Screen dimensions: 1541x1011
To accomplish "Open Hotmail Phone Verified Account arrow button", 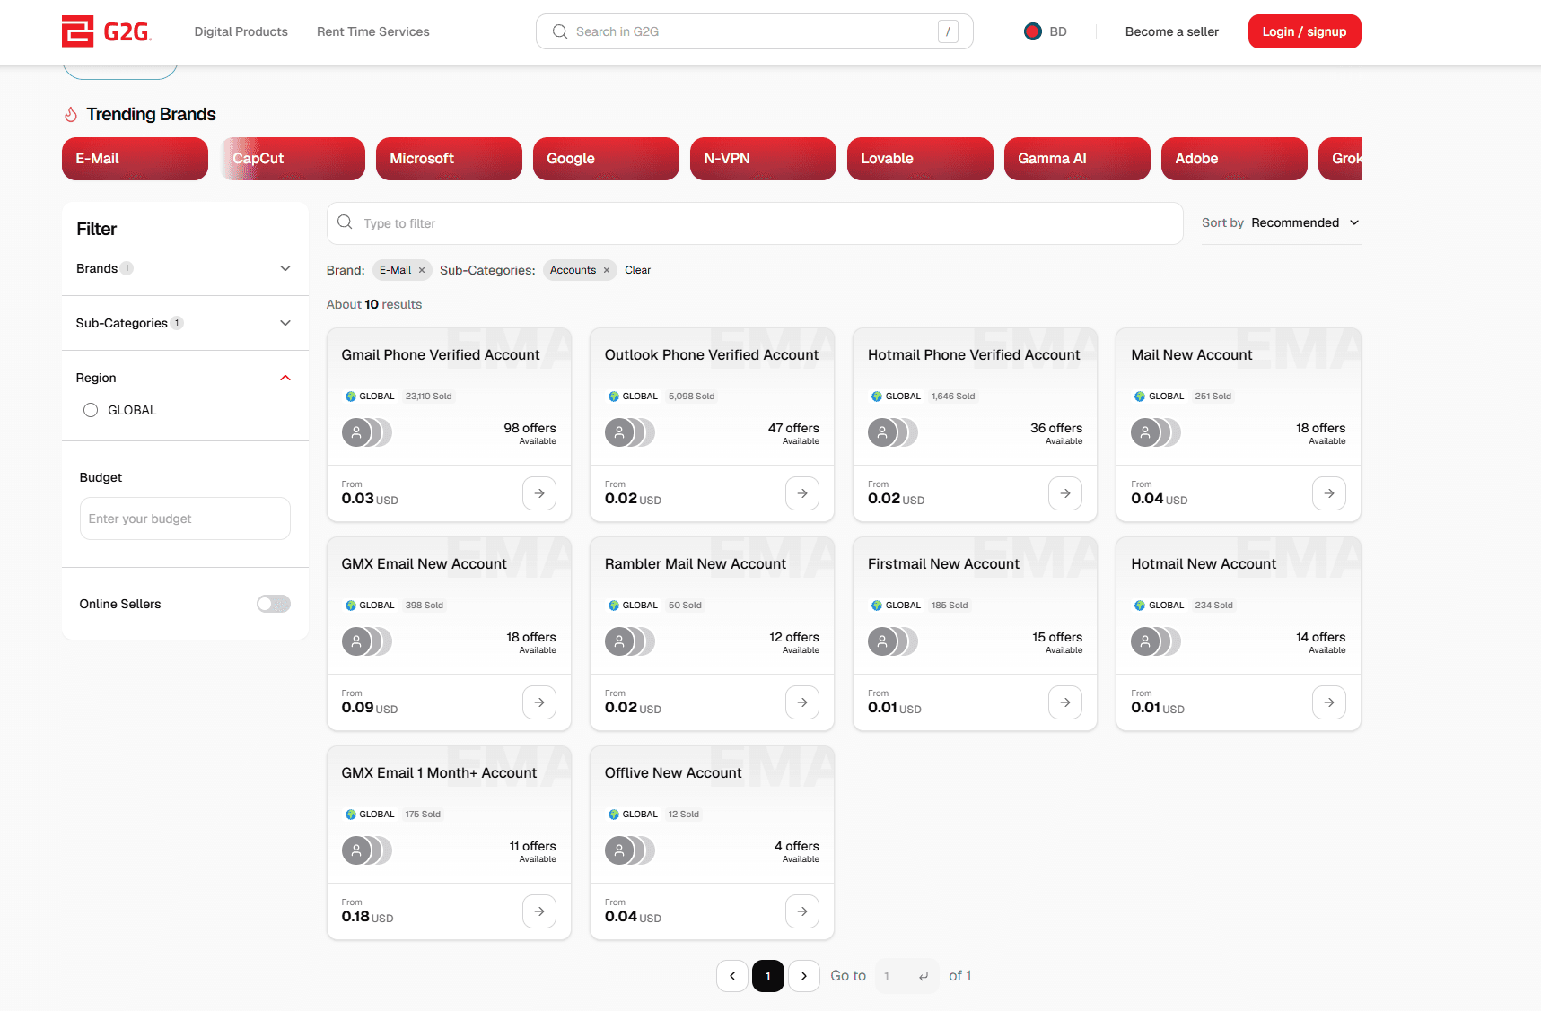I will [1065, 493].
